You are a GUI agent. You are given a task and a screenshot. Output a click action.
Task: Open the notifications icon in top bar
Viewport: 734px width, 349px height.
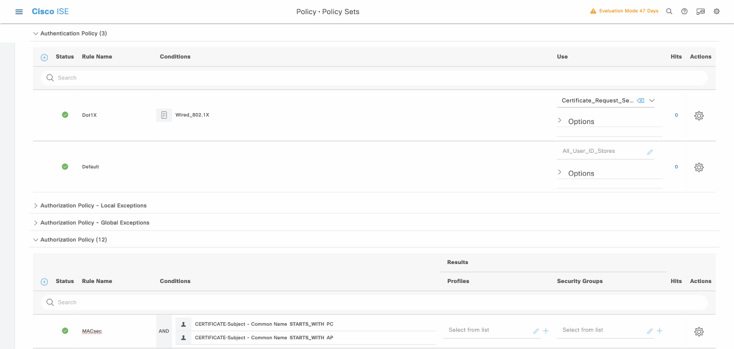click(700, 12)
